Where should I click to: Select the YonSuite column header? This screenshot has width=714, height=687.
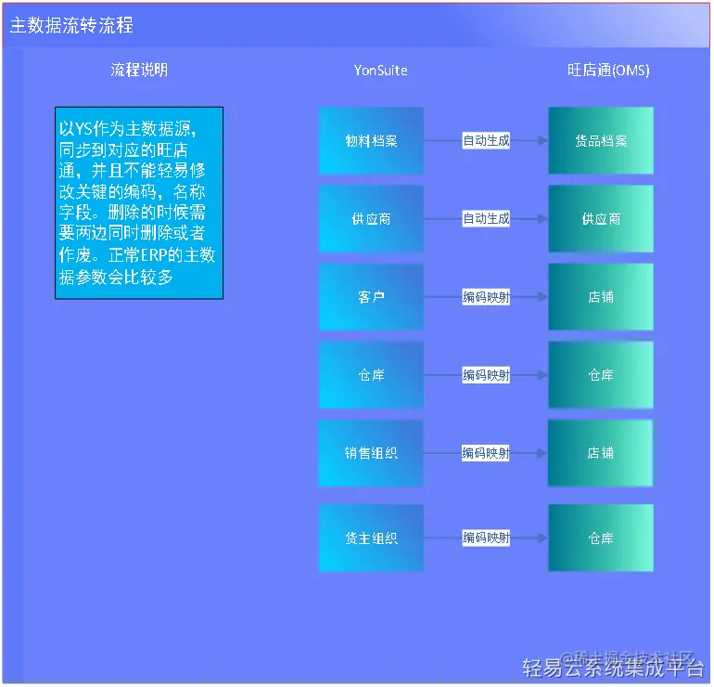[381, 71]
